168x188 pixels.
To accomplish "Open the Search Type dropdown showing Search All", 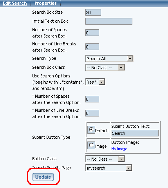I will (x=109, y=58).
